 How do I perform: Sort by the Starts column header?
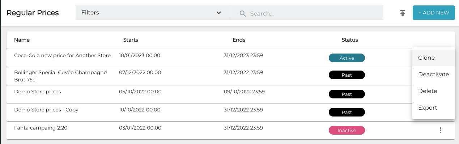(131, 40)
